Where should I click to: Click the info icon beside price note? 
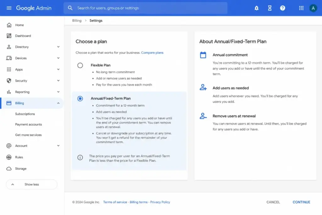80,157
